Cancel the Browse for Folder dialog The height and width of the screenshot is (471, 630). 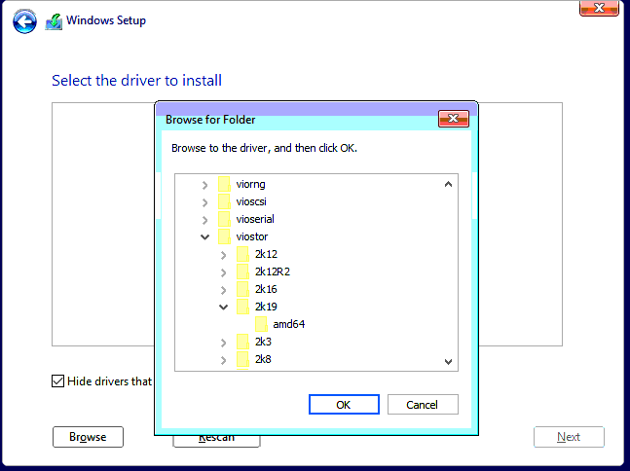click(423, 405)
